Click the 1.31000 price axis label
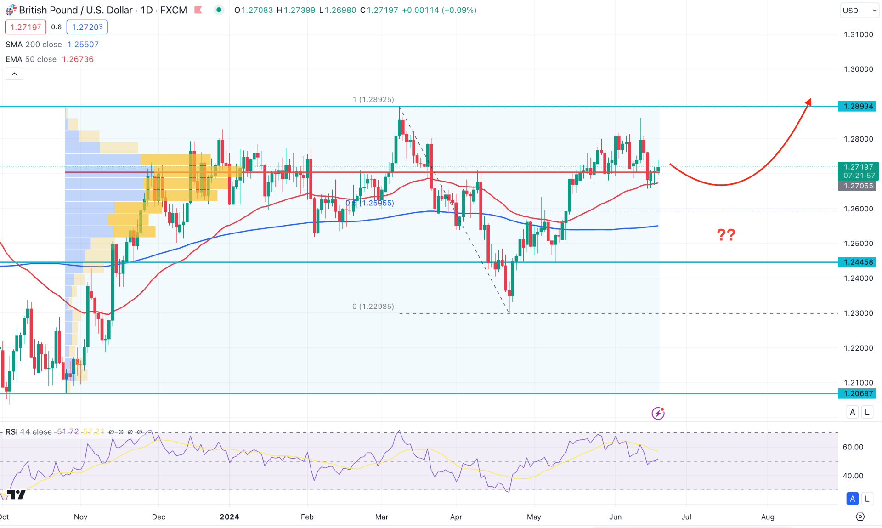 coord(858,34)
